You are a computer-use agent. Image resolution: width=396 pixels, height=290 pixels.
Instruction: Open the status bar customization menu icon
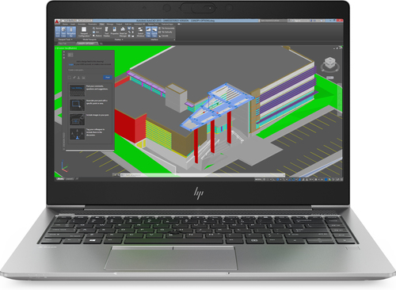(341, 179)
